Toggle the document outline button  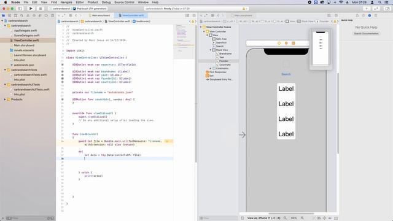click(x=243, y=218)
